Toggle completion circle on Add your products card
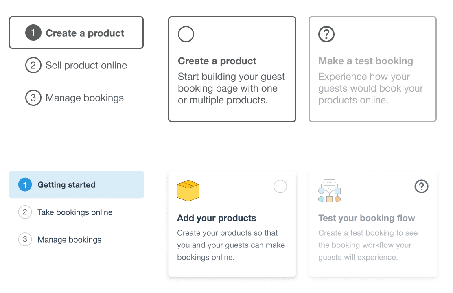Viewport: 453px width, 293px height. point(280,186)
